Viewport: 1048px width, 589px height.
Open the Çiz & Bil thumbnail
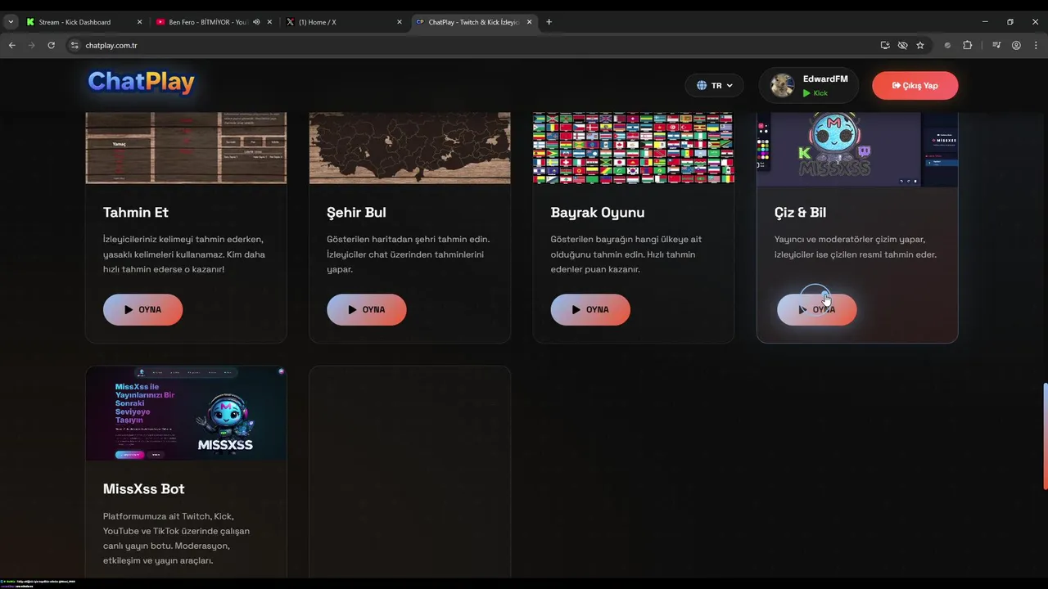[857, 150]
